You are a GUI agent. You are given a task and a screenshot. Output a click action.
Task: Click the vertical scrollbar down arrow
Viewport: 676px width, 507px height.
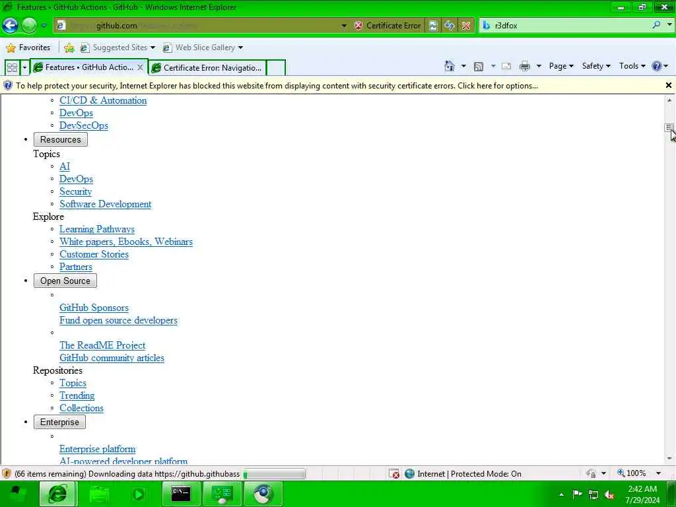[669, 459]
